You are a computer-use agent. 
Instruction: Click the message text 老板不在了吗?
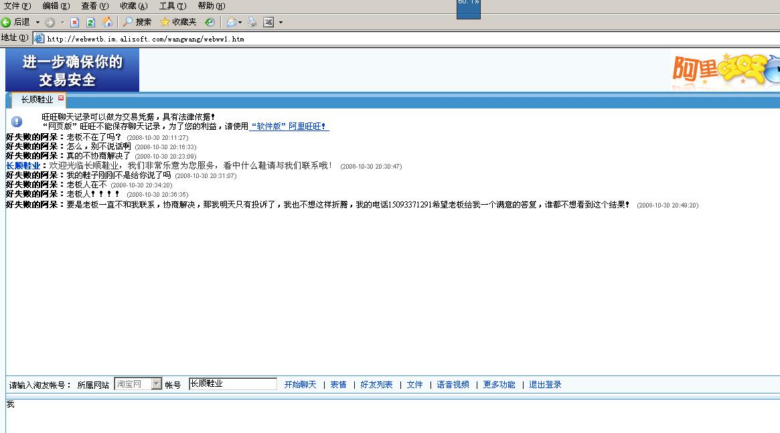(94, 137)
